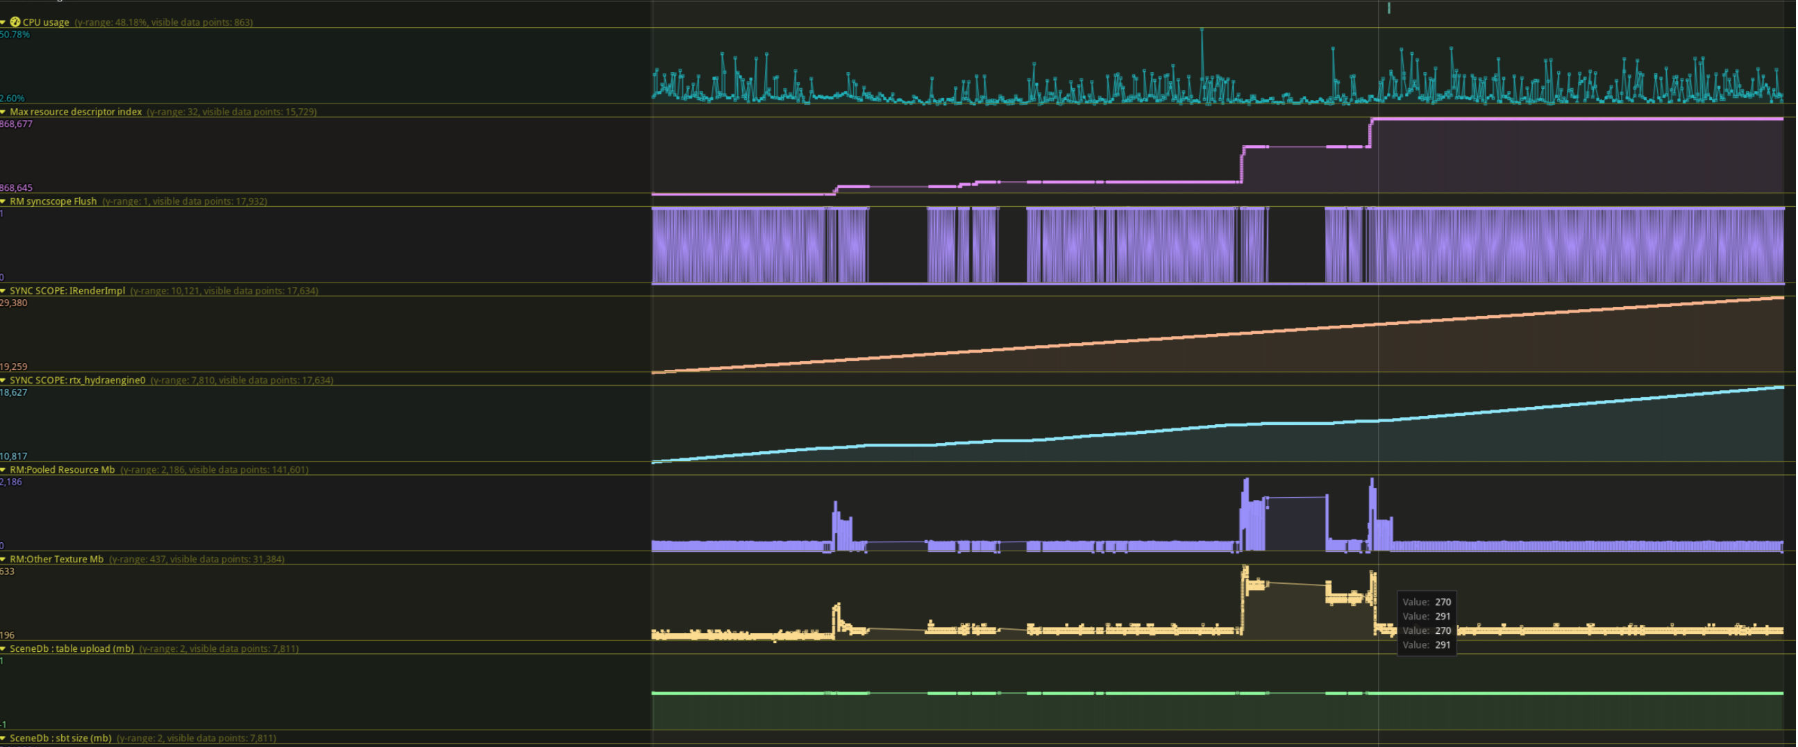Click table upload y-range 2 info text

click(x=219, y=648)
